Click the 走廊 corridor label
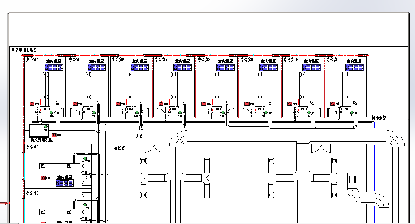 click(139, 136)
